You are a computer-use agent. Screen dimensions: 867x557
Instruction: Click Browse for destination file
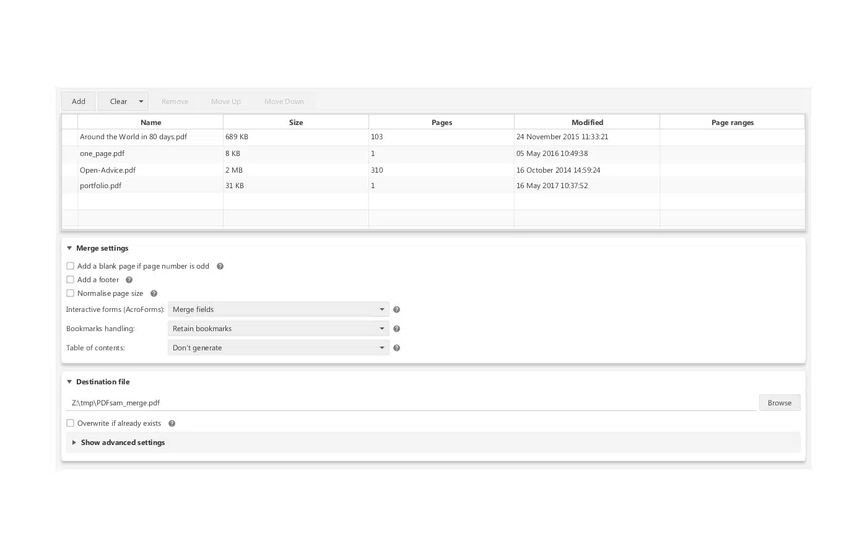pos(779,403)
